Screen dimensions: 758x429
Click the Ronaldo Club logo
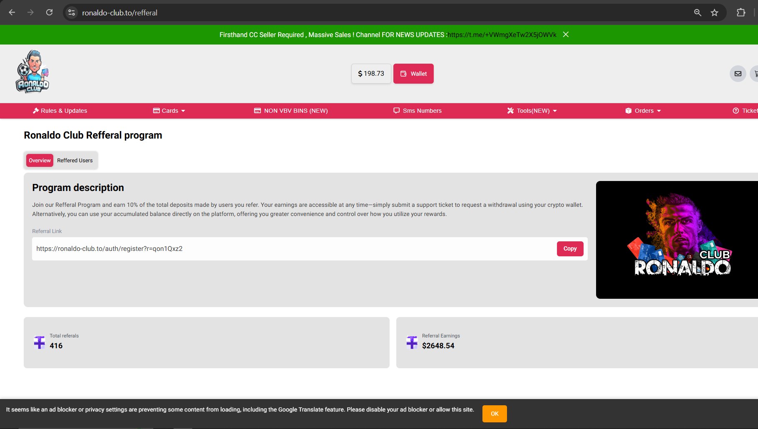(x=32, y=72)
